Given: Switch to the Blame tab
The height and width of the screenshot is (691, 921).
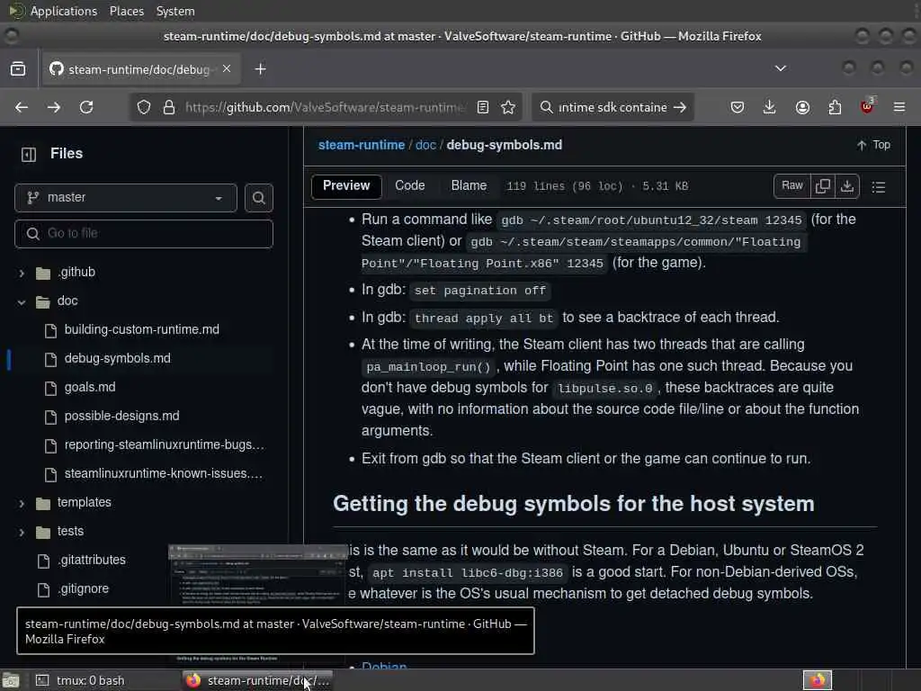Looking at the screenshot, I should tap(469, 185).
